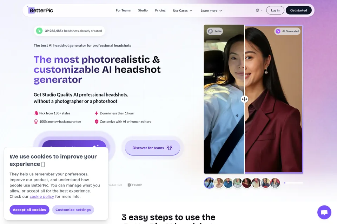Expand the Use Cases menu
337x224 pixels.
tap(183, 10)
